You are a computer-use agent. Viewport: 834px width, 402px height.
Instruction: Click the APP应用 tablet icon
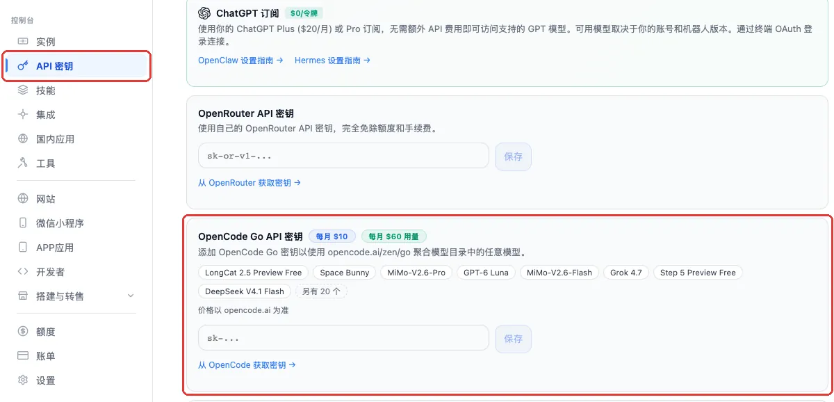[x=23, y=248]
